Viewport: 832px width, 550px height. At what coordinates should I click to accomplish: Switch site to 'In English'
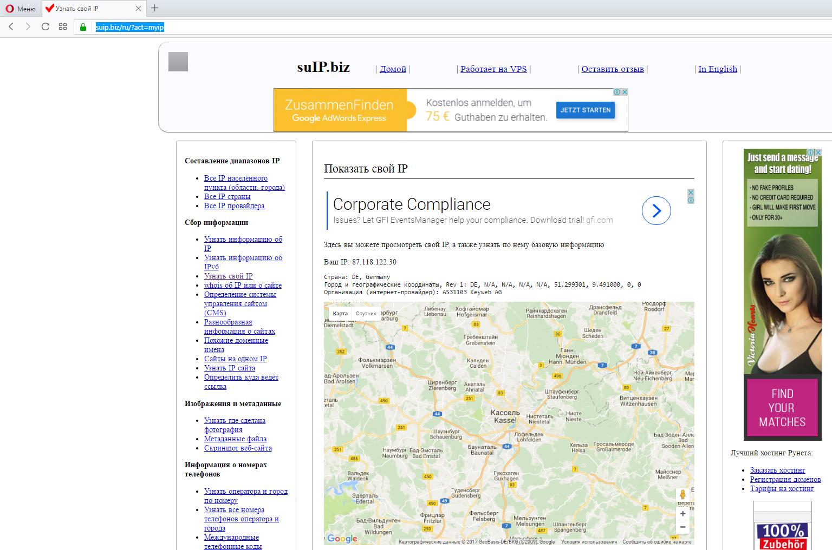(x=718, y=69)
